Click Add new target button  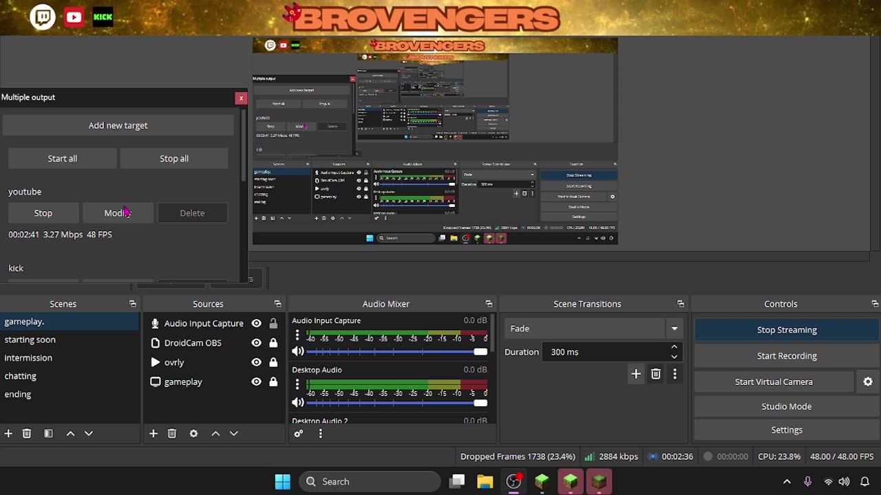(x=118, y=125)
